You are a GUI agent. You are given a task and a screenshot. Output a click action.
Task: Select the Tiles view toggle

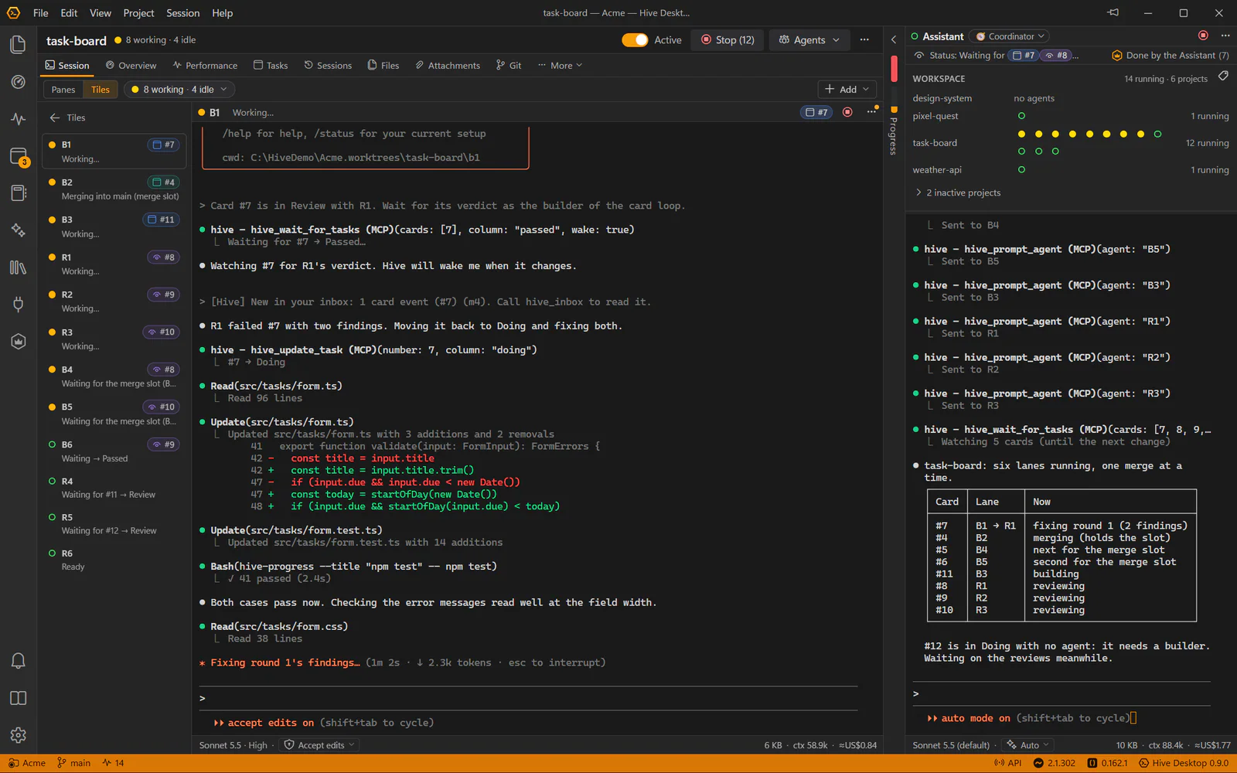(101, 90)
